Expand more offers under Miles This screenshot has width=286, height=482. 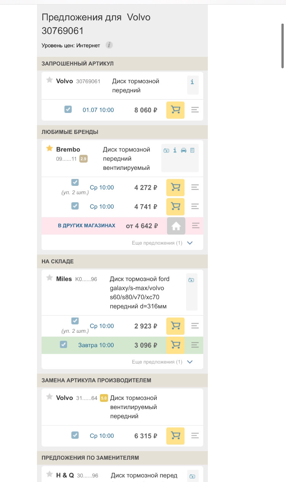tap(190, 362)
